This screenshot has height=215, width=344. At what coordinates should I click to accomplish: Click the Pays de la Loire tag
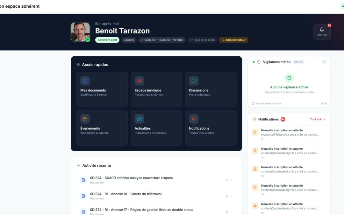tap(202, 40)
